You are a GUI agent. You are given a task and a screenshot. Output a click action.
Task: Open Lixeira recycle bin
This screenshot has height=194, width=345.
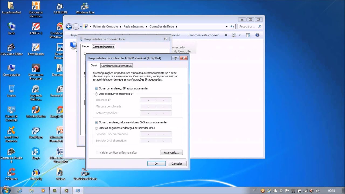pos(12,91)
